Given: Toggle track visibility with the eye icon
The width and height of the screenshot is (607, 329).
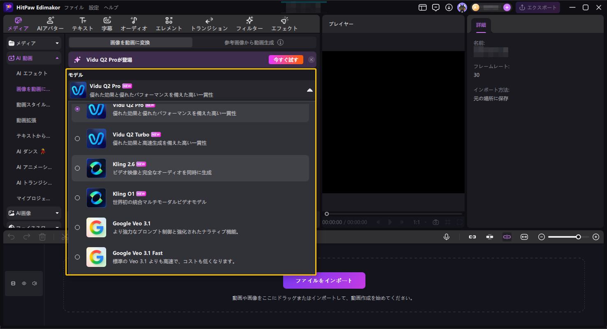Looking at the screenshot, I should click(24, 283).
